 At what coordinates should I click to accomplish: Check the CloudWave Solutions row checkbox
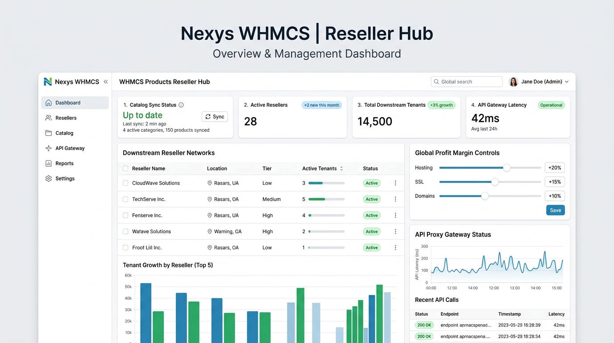coord(125,183)
